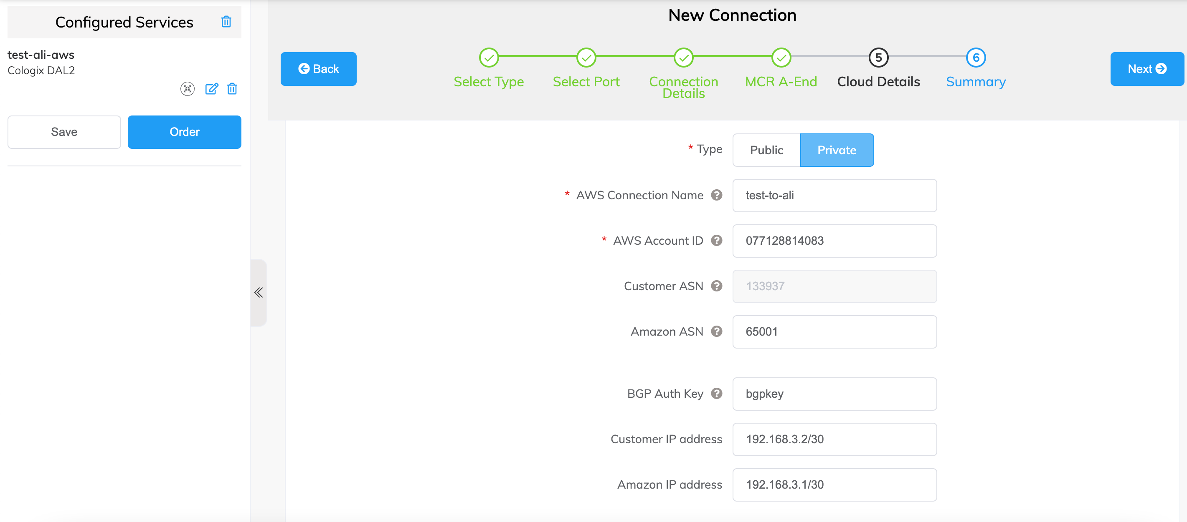Viewport: 1187px width, 522px height.
Task: Click the trash delete icon for the service entry
Action: tap(232, 89)
